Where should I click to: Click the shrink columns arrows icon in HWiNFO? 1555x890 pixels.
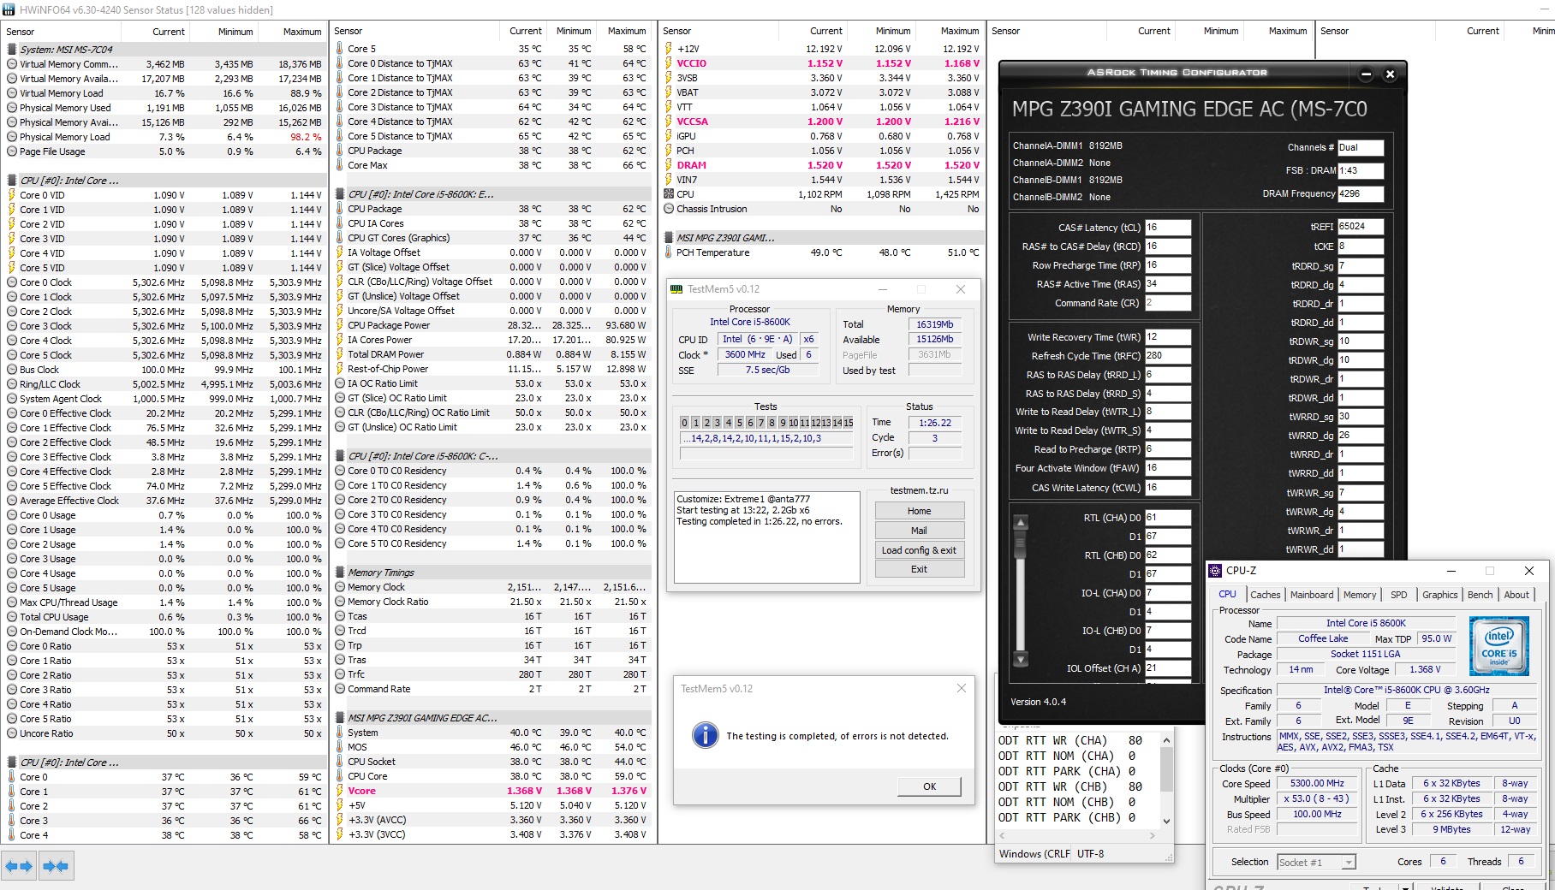56,866
